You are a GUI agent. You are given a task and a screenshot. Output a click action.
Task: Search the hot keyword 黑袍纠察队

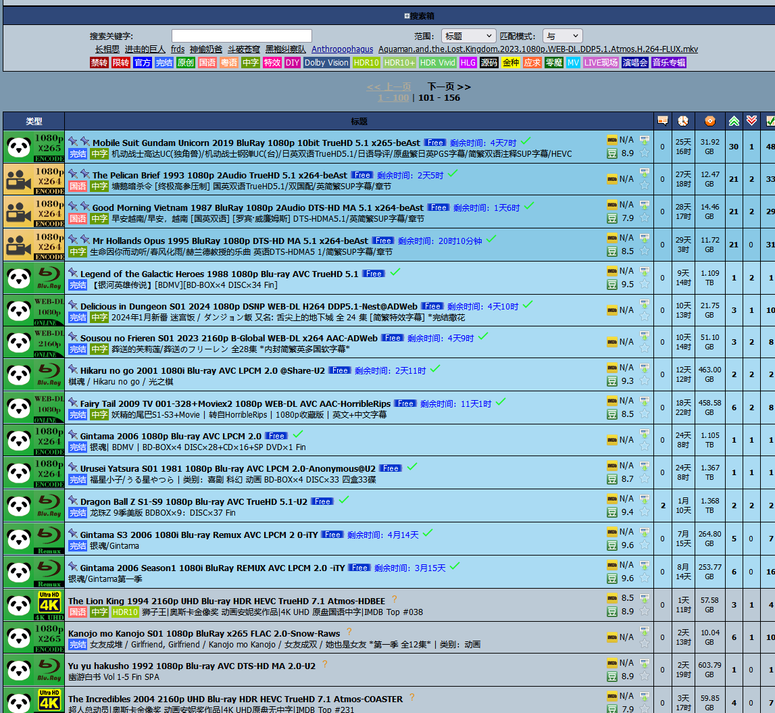coord(286,49)
